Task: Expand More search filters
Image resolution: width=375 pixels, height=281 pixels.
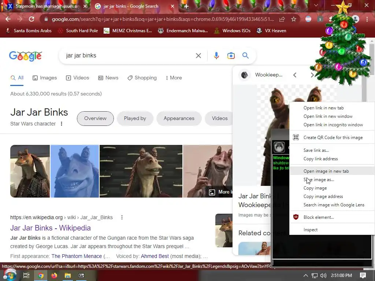Action: [174, 78]
